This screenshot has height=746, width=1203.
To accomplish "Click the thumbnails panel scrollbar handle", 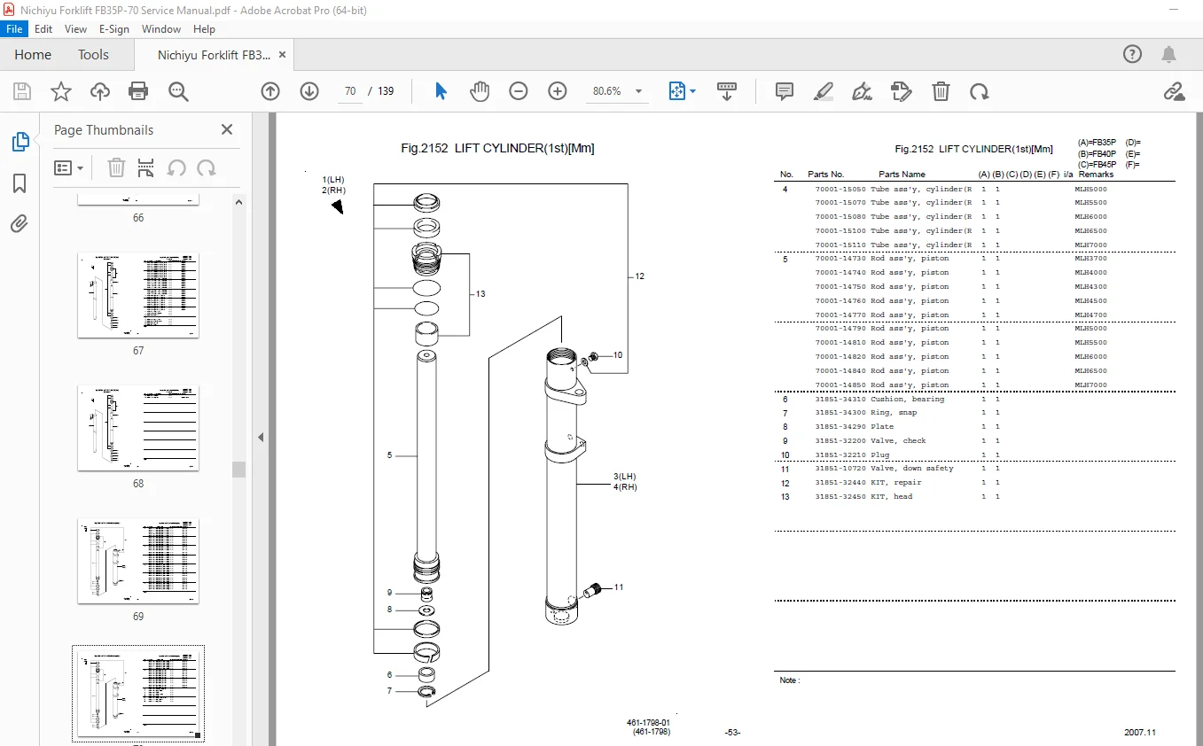I will coord(239,470).
